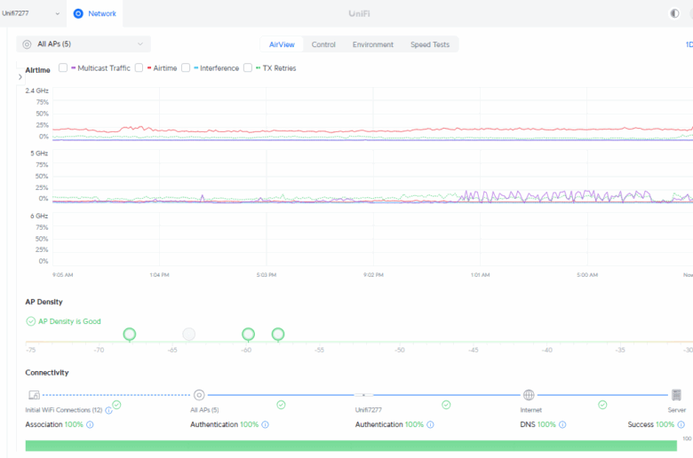Click the Internet globe icon
The height and width of the screenshot is (458, 693).
(529, 395)
